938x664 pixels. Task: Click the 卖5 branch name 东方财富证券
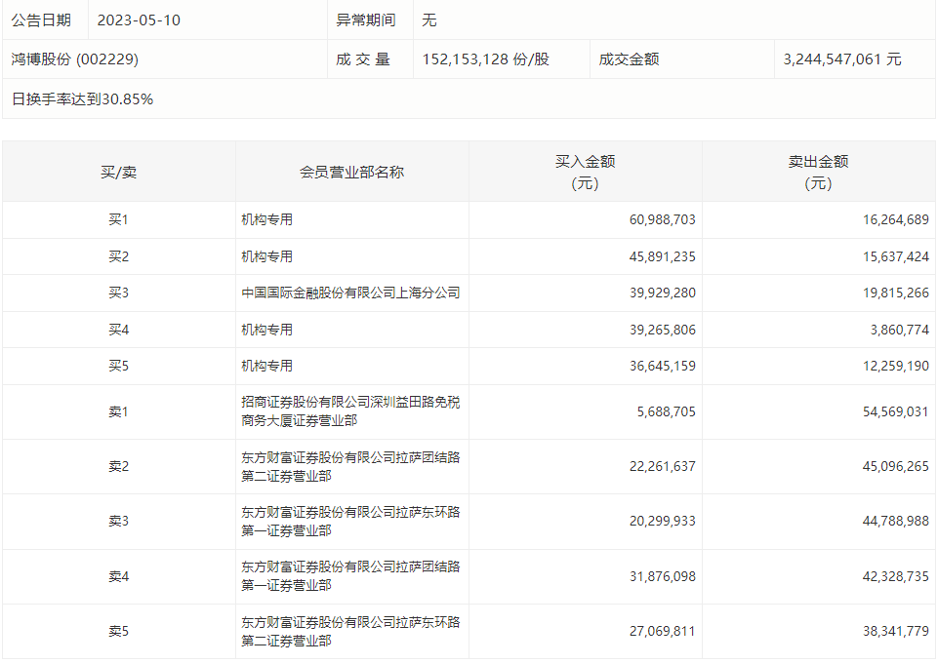click(350, 631)
